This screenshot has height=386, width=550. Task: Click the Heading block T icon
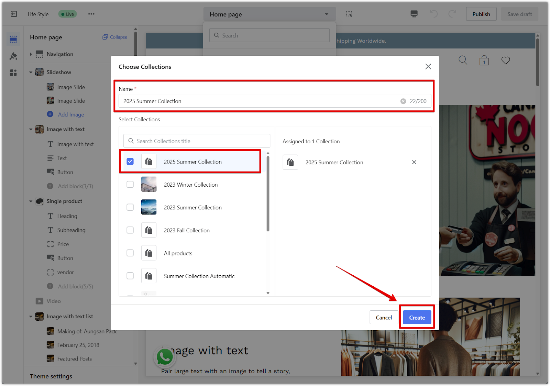point(51,216)
